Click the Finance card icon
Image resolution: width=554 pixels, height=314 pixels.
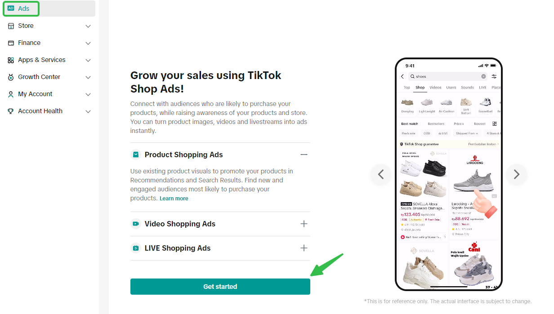point(11,43)
